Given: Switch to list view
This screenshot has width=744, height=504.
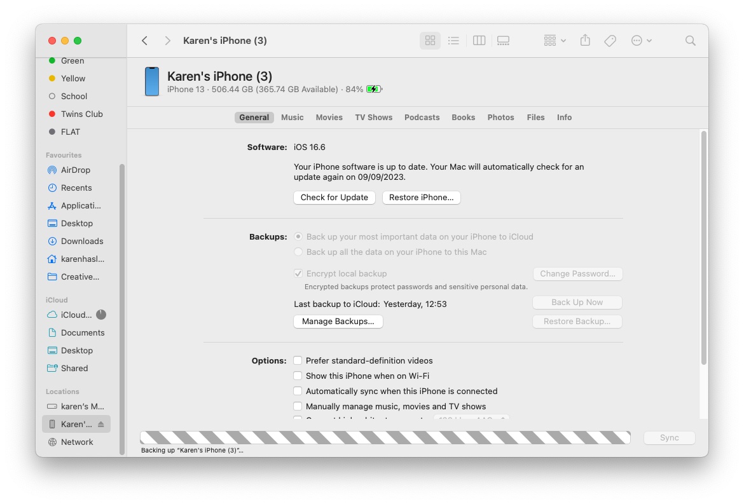Looking at the screenshot, I should 453,41.
